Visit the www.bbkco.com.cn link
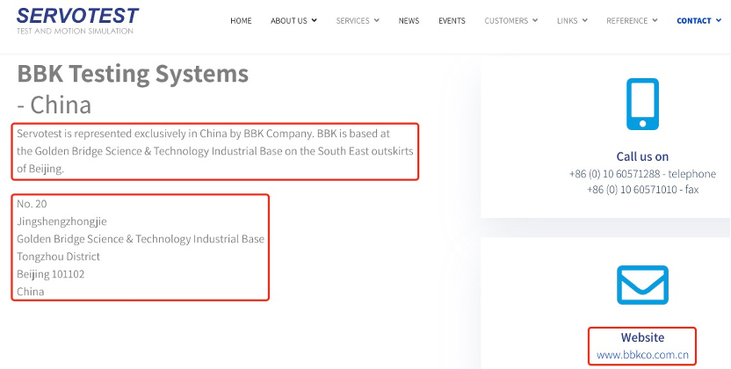Screen dimensions: 731x369 642,355
